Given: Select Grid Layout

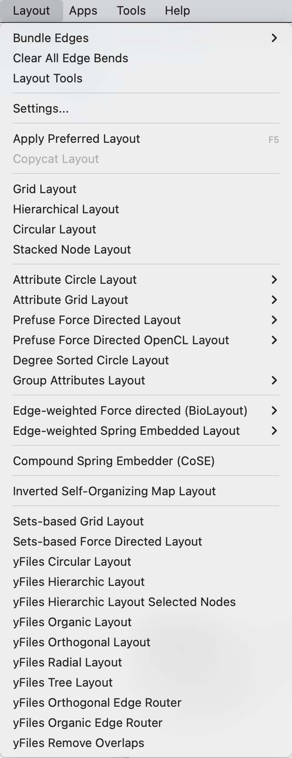Looking at the screenshot, I should click(x=45, y=189).
